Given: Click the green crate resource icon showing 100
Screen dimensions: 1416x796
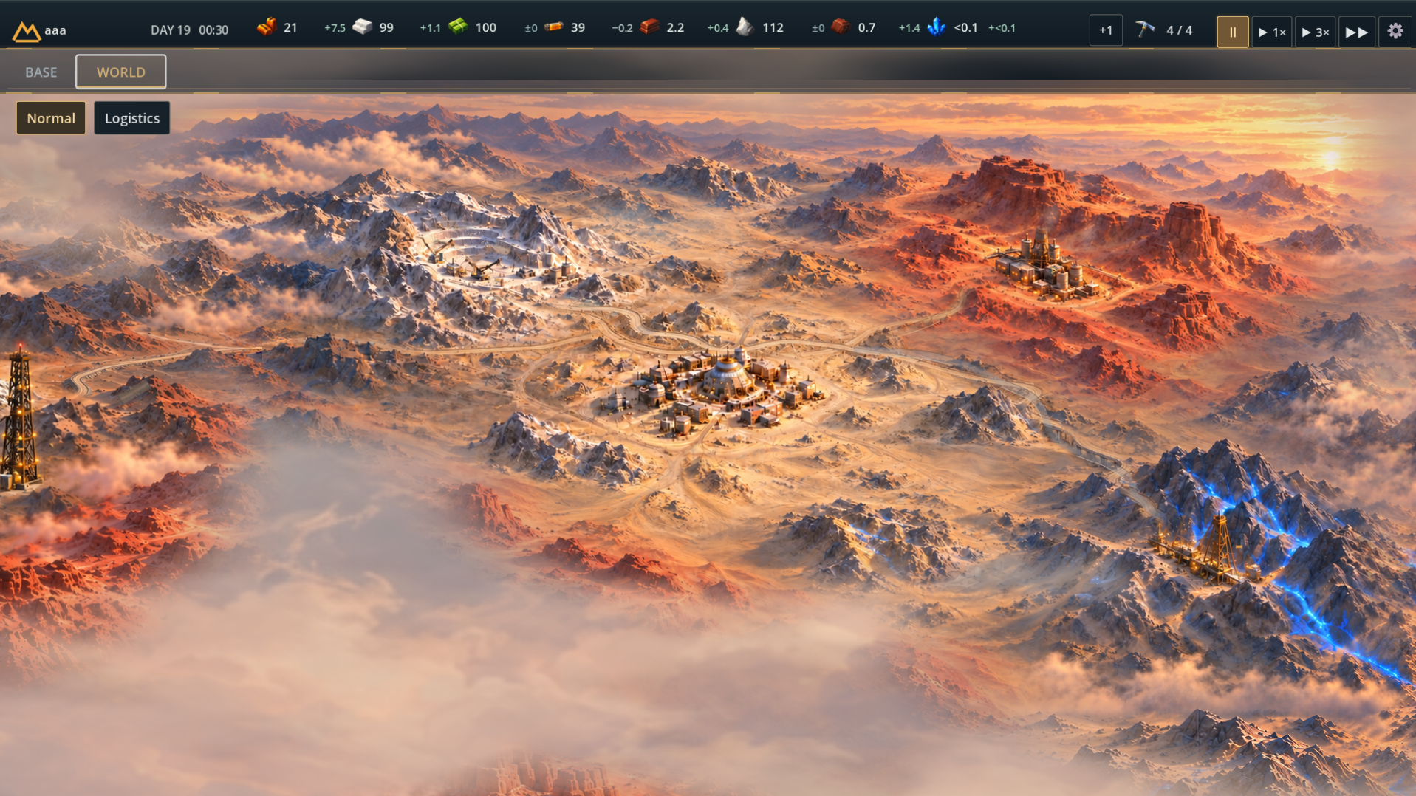Looking at the screenshot, I should tap(458, 28).
